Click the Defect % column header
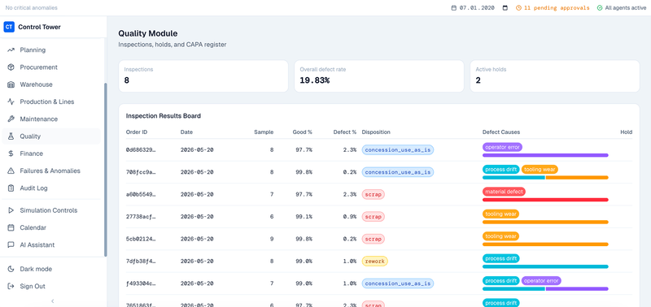Viewport: 651px width, 307px height. [x=344, y=132]
